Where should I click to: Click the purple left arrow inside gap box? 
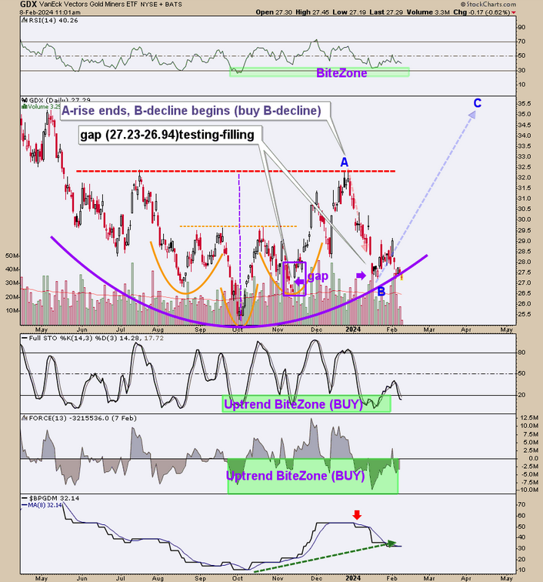[299, 282]
